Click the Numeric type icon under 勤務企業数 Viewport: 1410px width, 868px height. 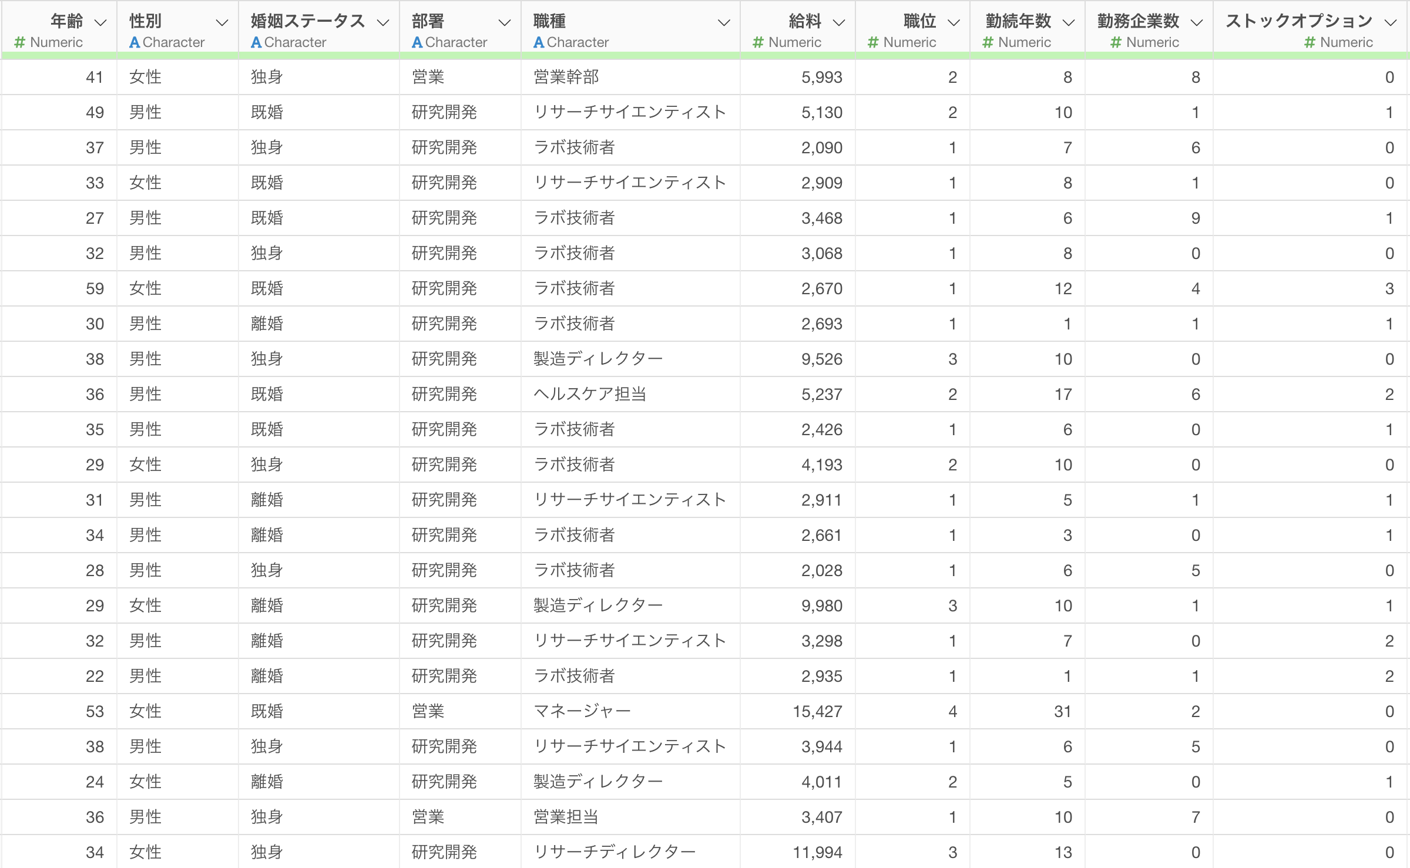pyautogui.click(x=1116, y=42)
